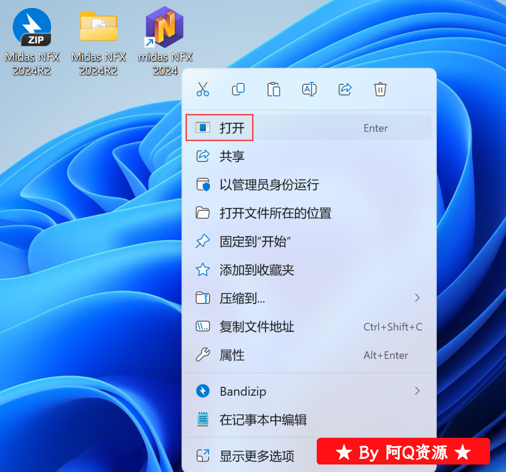Choose 固定到"开始" menu entry
This screenshot has height=472, width=506.
tap(308, 241)
